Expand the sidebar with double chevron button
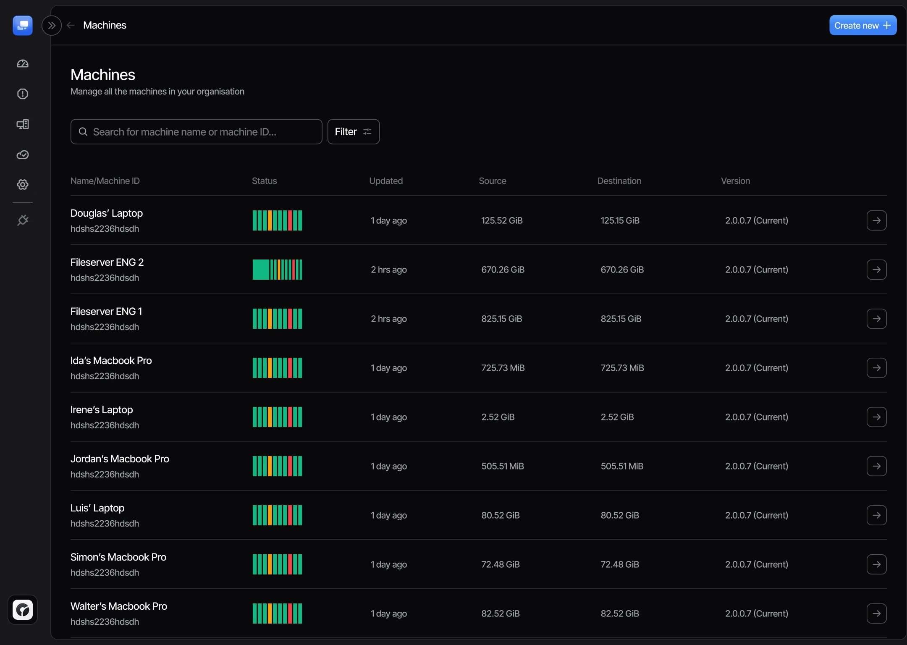 (52, 26)
